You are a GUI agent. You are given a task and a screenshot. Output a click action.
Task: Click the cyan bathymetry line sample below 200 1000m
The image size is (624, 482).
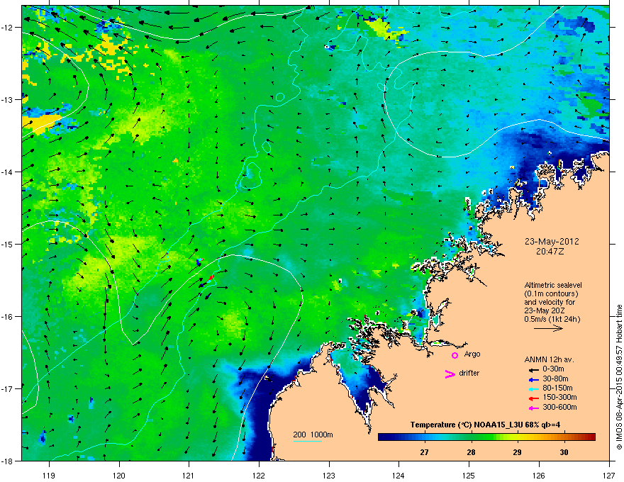click(307, 442)
